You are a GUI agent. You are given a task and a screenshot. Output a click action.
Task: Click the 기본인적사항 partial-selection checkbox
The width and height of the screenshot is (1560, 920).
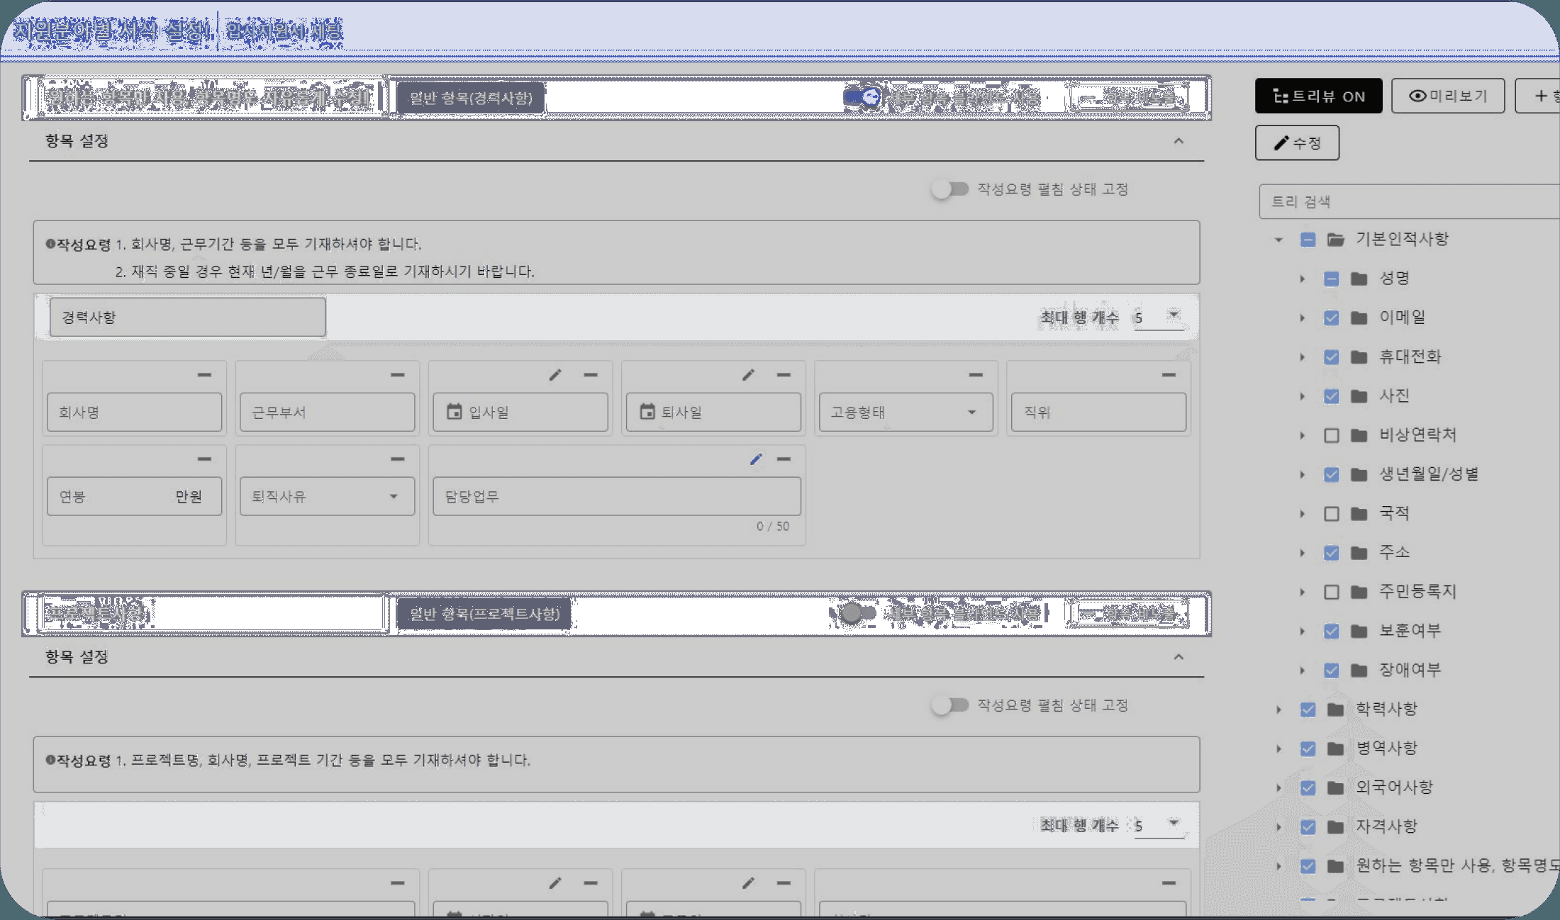click(1308, 240)
